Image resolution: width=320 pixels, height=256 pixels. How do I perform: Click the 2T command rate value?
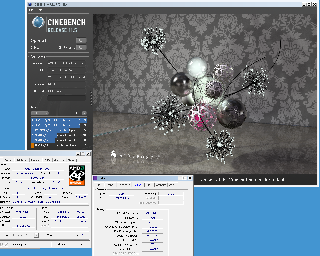point(152,244)
